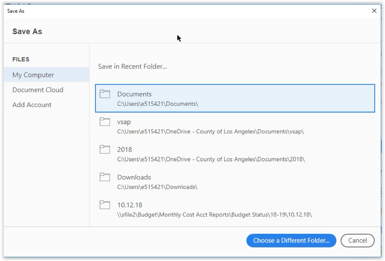Click the folder icon for the 2018 entry
This screenshot has width=385, height=261.
pyautogui.click(x=104, y=149)
